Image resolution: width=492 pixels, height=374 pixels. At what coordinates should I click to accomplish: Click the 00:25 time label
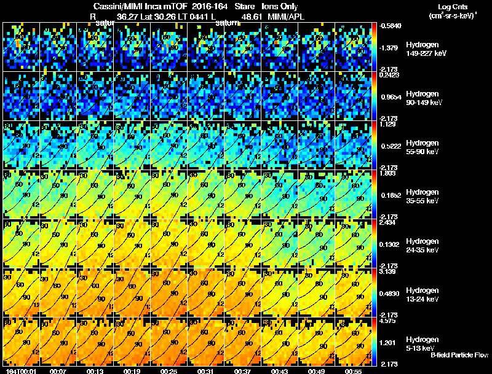click(169, 371)
